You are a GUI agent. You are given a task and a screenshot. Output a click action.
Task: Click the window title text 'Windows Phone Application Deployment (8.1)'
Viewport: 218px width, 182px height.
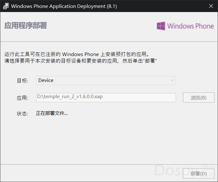point(64,6)
